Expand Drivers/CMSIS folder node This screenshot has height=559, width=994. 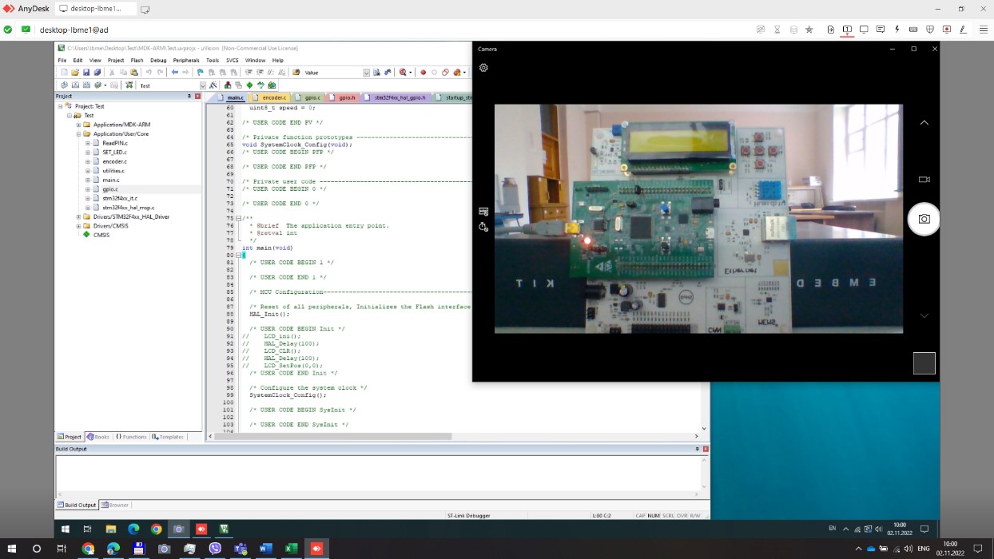point(78,226)
